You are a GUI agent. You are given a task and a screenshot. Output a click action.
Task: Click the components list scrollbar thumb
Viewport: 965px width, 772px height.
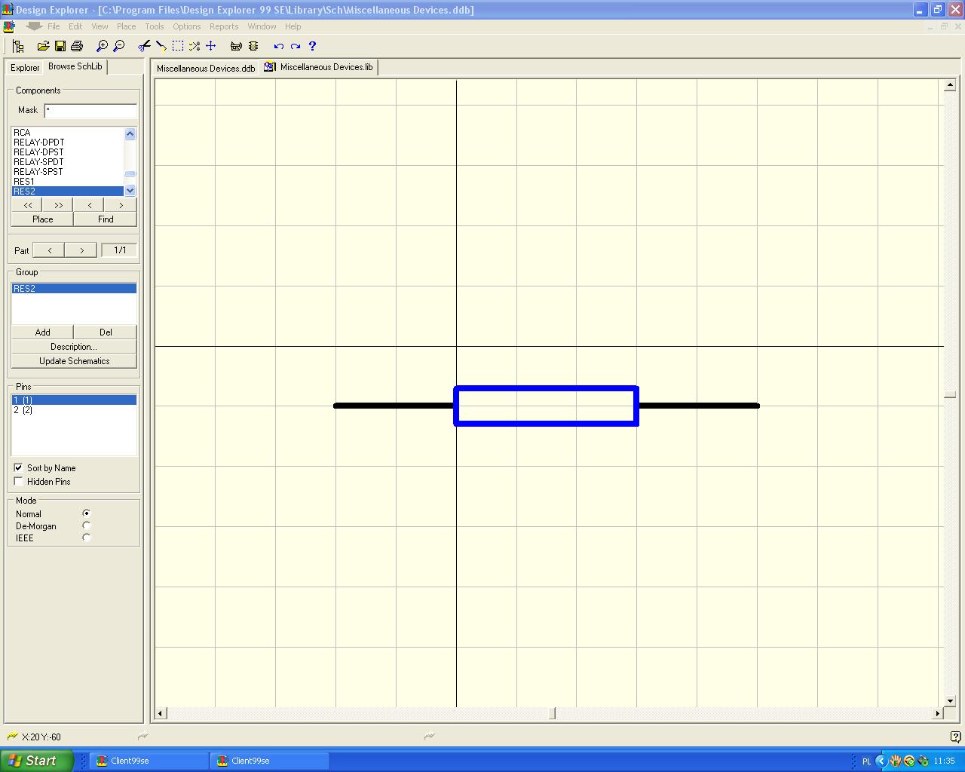pyautogui.click(x=130, y=173)
